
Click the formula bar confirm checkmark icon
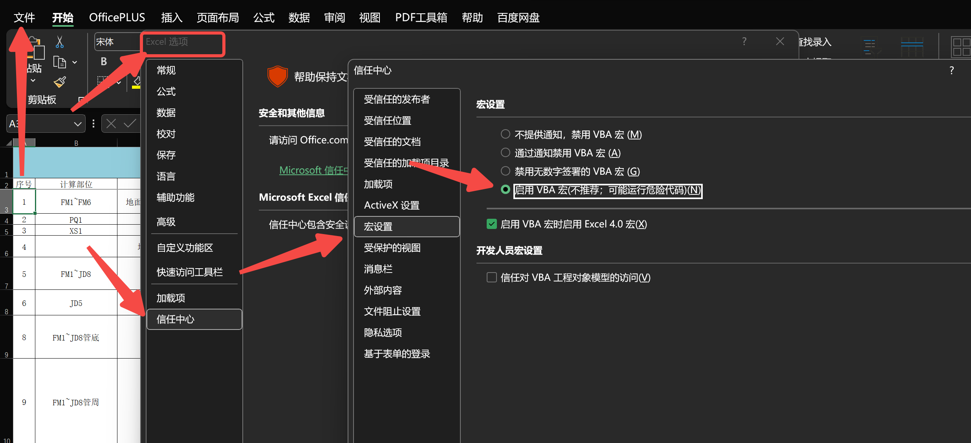[130, 124]
